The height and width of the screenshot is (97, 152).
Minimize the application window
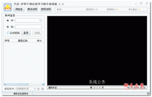point(136,4)
